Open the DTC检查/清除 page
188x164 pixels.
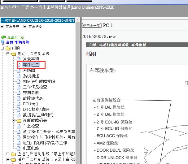(x=36, y=109)
